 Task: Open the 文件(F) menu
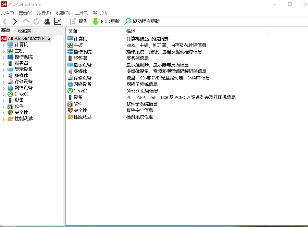[8, 13]
